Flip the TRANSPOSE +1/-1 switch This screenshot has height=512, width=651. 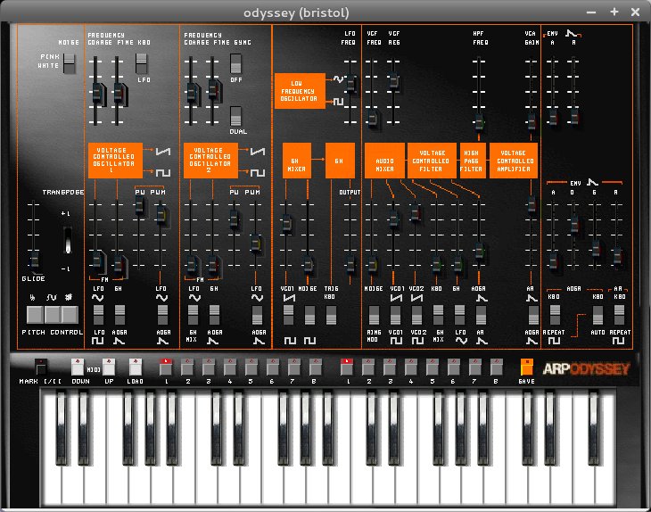click(x=67, y=240)
